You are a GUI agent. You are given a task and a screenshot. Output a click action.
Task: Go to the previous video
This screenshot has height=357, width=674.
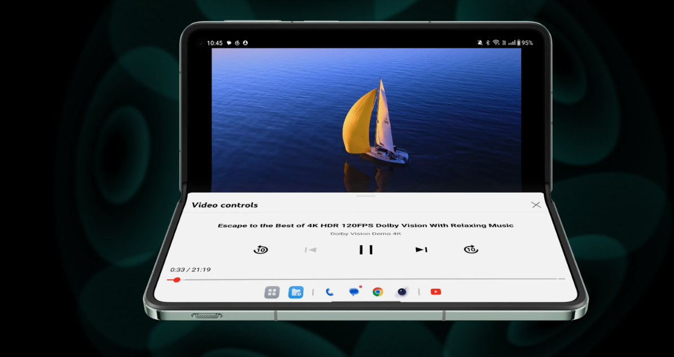point(310,249)
